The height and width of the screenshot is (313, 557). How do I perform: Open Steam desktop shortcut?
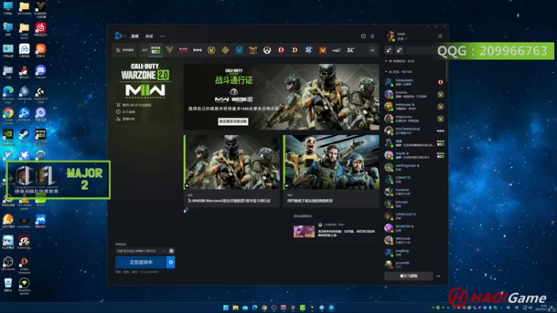click(x=24, y=136)
